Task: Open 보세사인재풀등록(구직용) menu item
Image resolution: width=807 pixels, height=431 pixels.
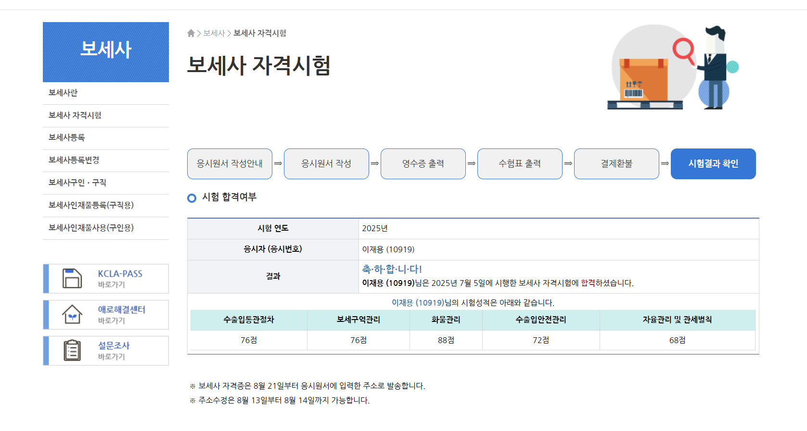Action: [x=91, y=205]
